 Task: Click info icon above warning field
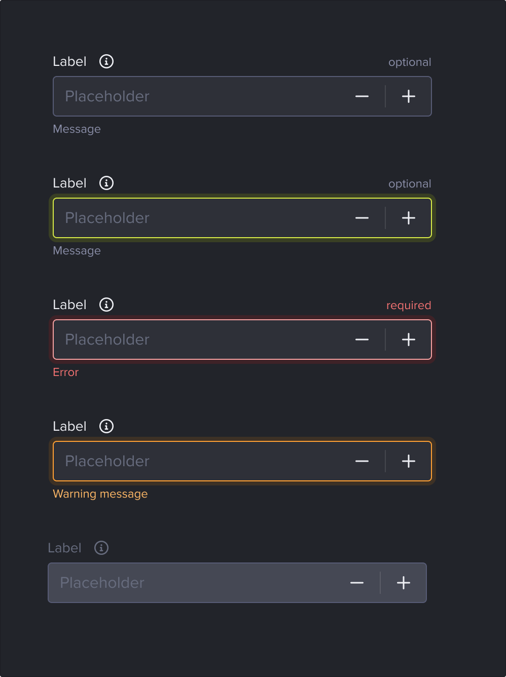click(106, 426)
